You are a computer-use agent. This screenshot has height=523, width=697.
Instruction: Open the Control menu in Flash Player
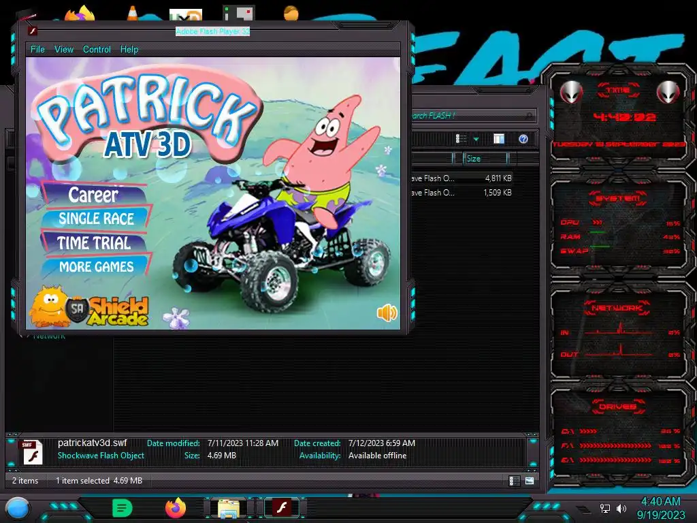point(97,49)
